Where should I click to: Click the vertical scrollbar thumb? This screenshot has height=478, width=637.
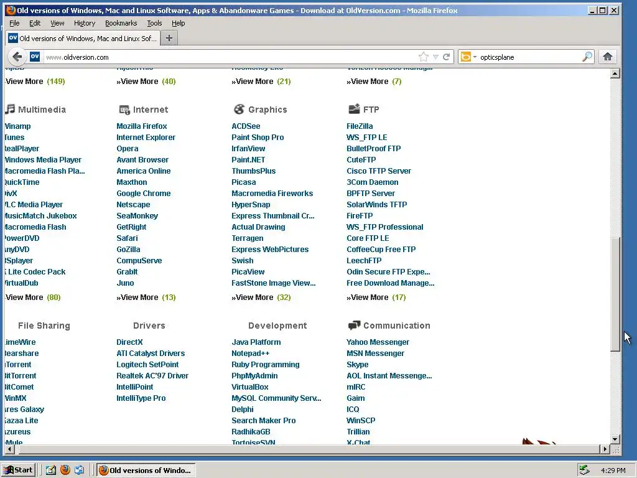(615, 294)
